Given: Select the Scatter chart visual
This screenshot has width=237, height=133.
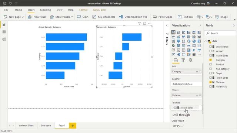Looking at the screenshot, I should coord(184,41).
